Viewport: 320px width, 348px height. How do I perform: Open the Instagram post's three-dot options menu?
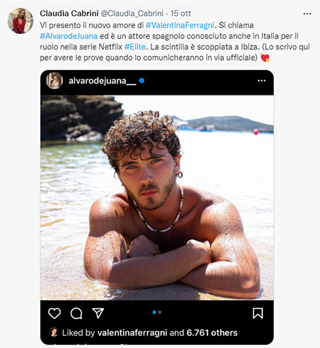point(262,81)
